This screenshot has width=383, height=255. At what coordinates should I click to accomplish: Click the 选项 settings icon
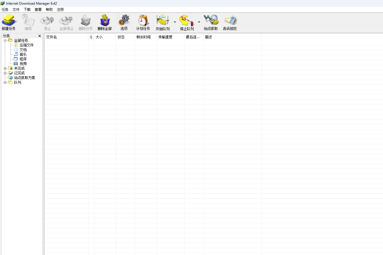point(124,22)
